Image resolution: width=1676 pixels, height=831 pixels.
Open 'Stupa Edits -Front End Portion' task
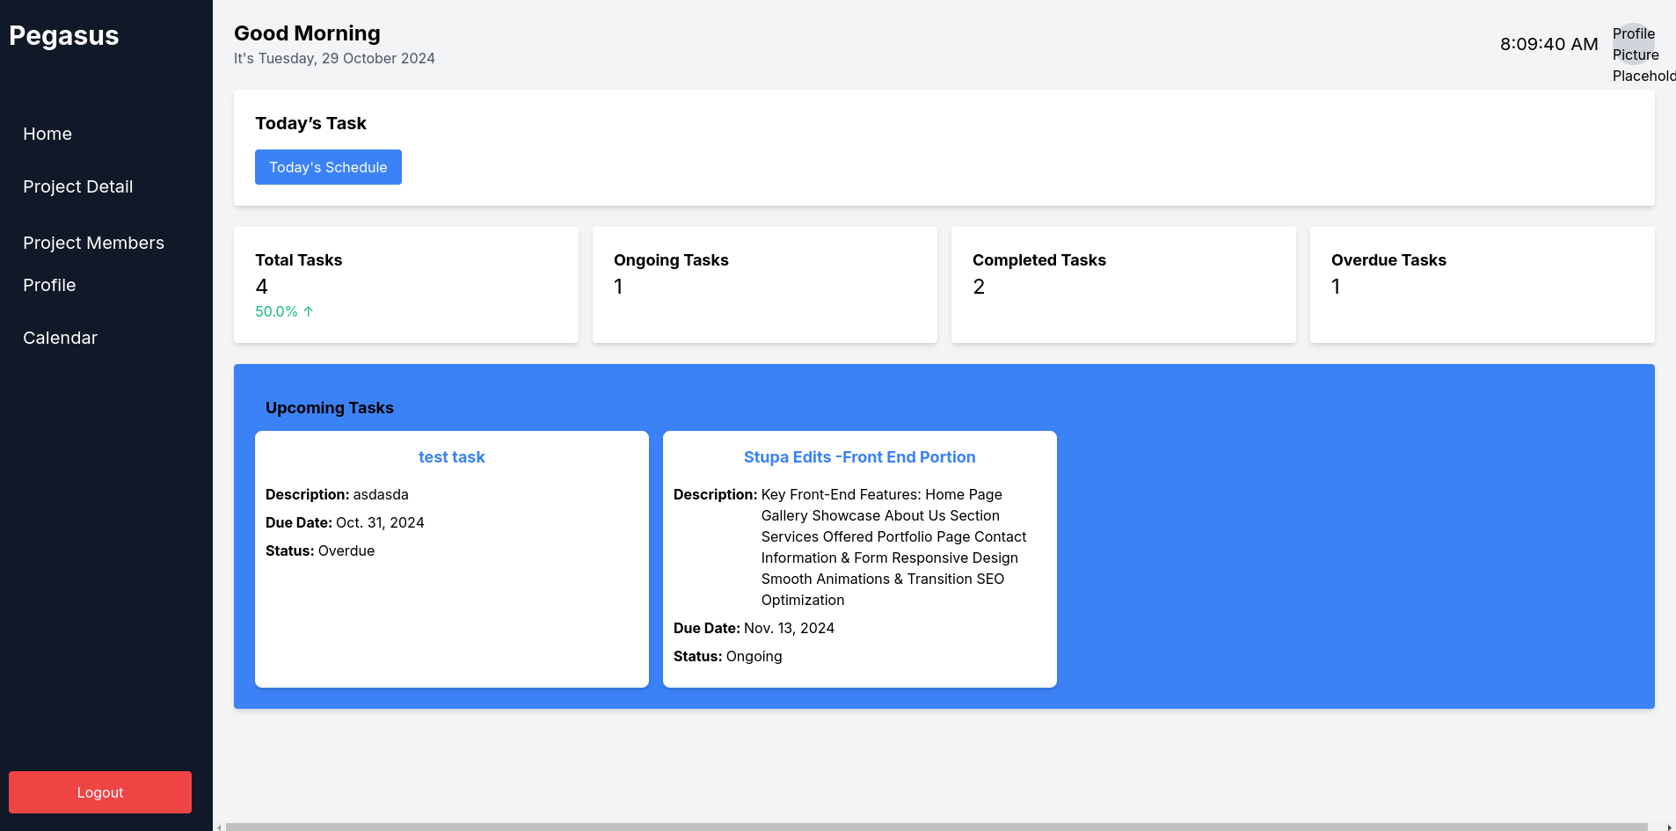(x=859, y=457)
